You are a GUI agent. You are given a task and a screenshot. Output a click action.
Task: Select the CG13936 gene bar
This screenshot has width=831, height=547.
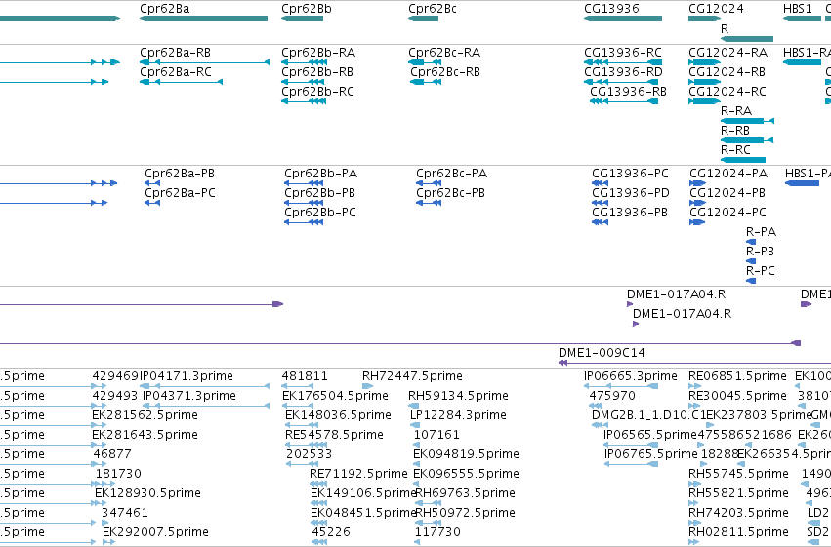623,19
